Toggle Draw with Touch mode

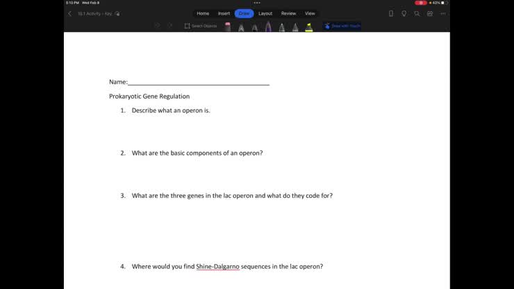[342, 26]
